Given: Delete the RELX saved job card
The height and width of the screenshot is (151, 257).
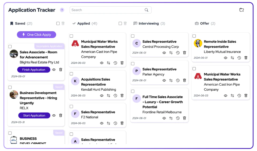Looking at the screenshot, I should (61, 116).
